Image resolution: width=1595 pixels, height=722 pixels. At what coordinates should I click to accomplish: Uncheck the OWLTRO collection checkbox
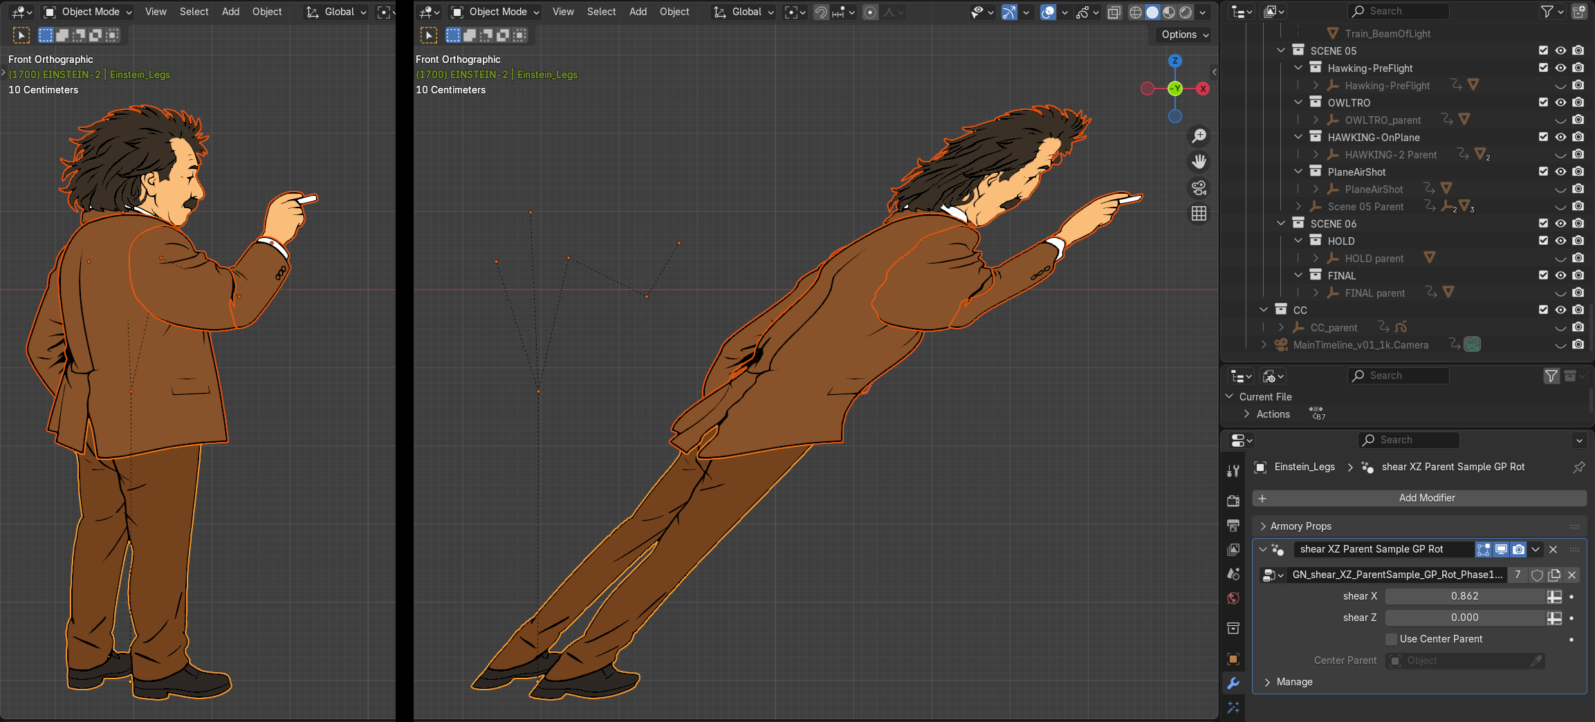click(x=1543, y=102)
